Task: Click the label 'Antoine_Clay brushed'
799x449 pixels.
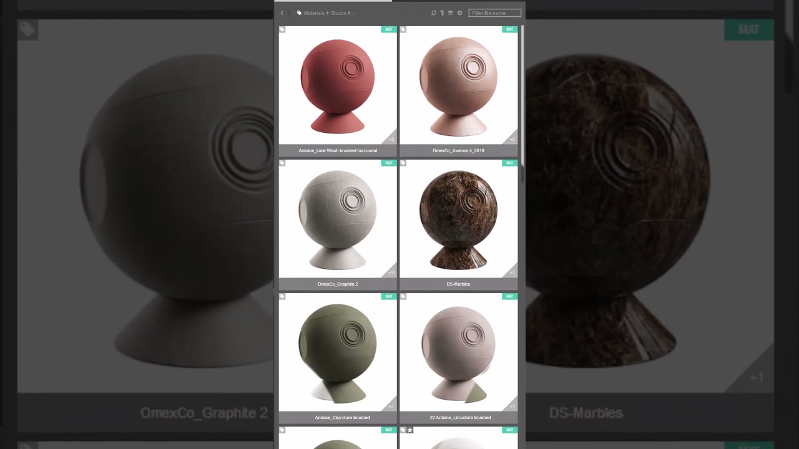Action: [x=342, y=417]
